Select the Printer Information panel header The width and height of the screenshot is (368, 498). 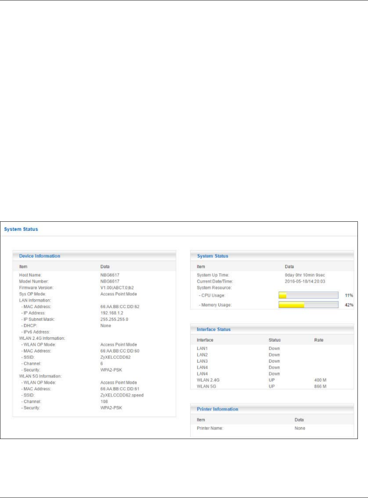[272, 409]
